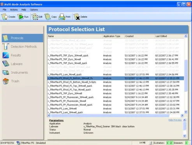The height and width of the screenshot is (145, 192).
Task: Click the icon beside the Excitation label
Action: (x=151, y=143)
